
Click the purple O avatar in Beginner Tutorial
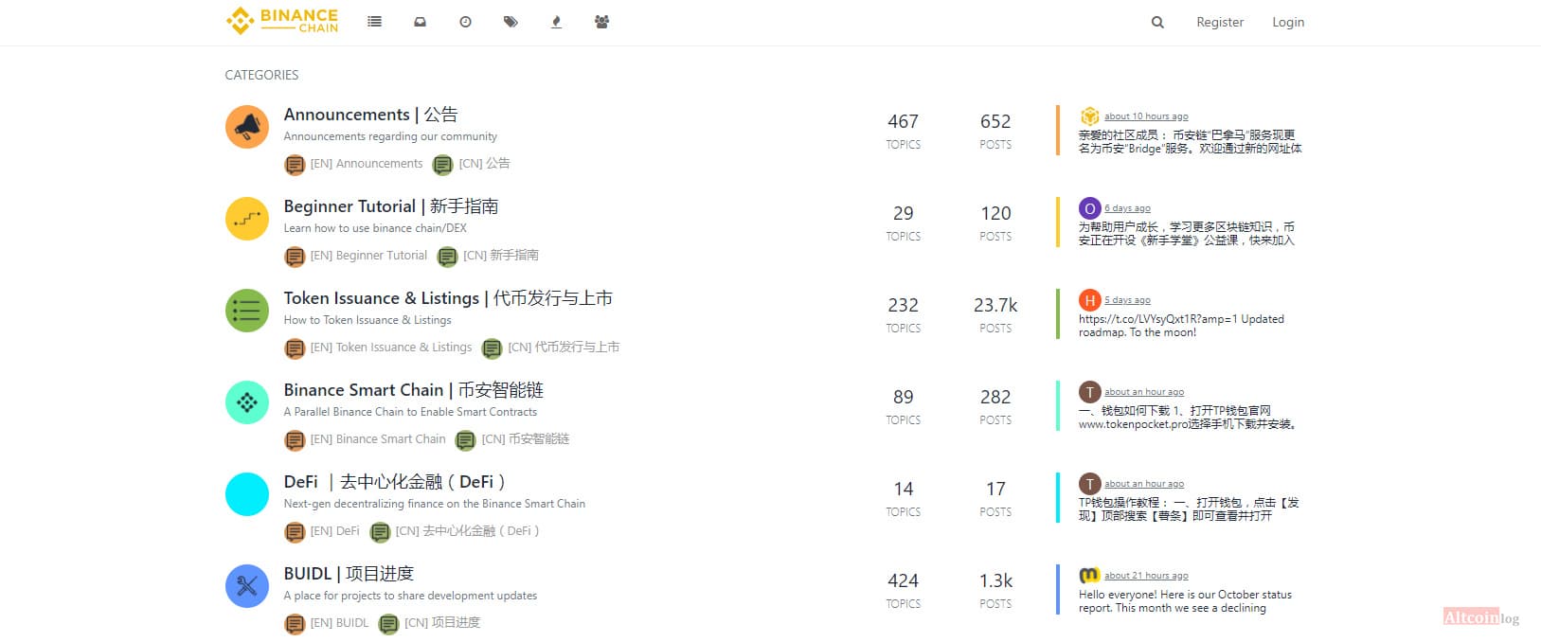1089,207
